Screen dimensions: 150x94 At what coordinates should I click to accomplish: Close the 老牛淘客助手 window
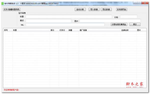point(145,3)
